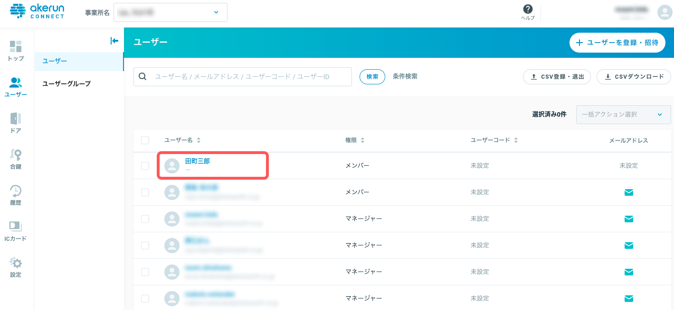Open the 履歴 history section

[x=16, y=195]
